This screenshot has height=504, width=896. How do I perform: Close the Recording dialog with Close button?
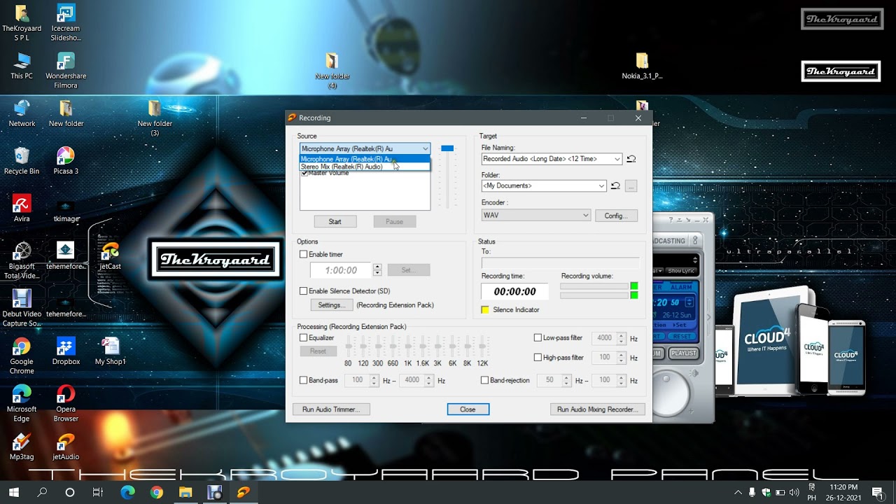click(468, 409)
